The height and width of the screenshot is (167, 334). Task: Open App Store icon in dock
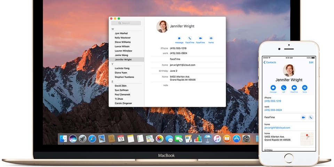tap(237, 139)
